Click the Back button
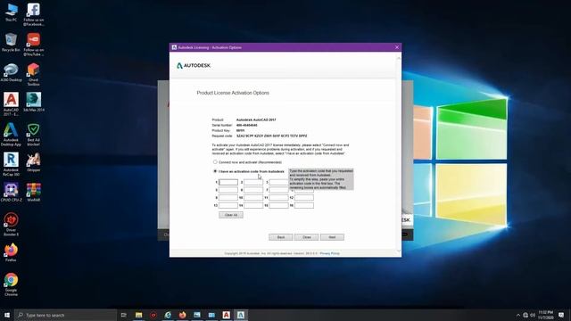The height and width of the screenshot is (321, 571). click(281, 237)
